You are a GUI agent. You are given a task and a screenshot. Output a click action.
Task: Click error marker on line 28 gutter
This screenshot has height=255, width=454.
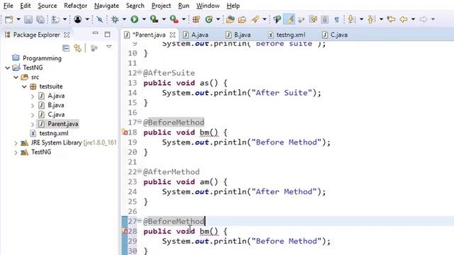point(125,232)
